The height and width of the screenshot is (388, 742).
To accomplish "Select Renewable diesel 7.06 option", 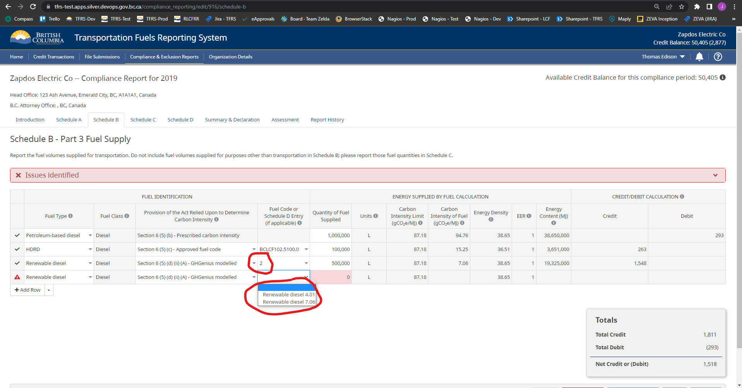I will [287, 302].
